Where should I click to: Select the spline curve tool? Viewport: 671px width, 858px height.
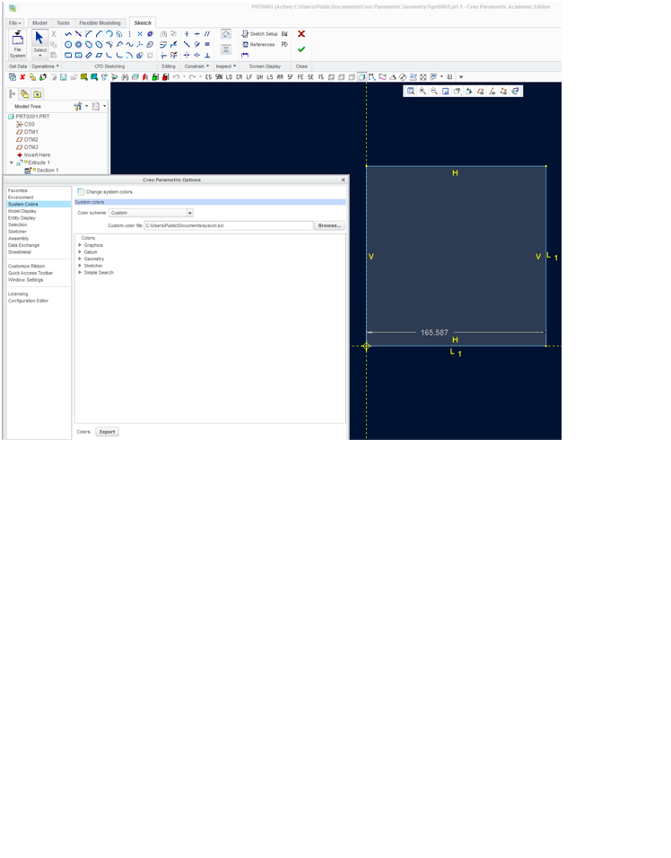129,44
